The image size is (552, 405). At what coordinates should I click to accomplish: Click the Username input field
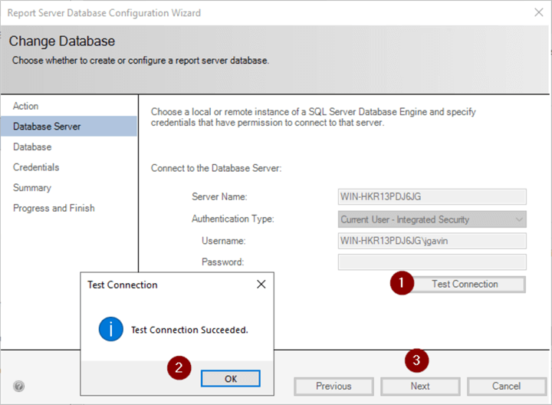pos(432,241)
